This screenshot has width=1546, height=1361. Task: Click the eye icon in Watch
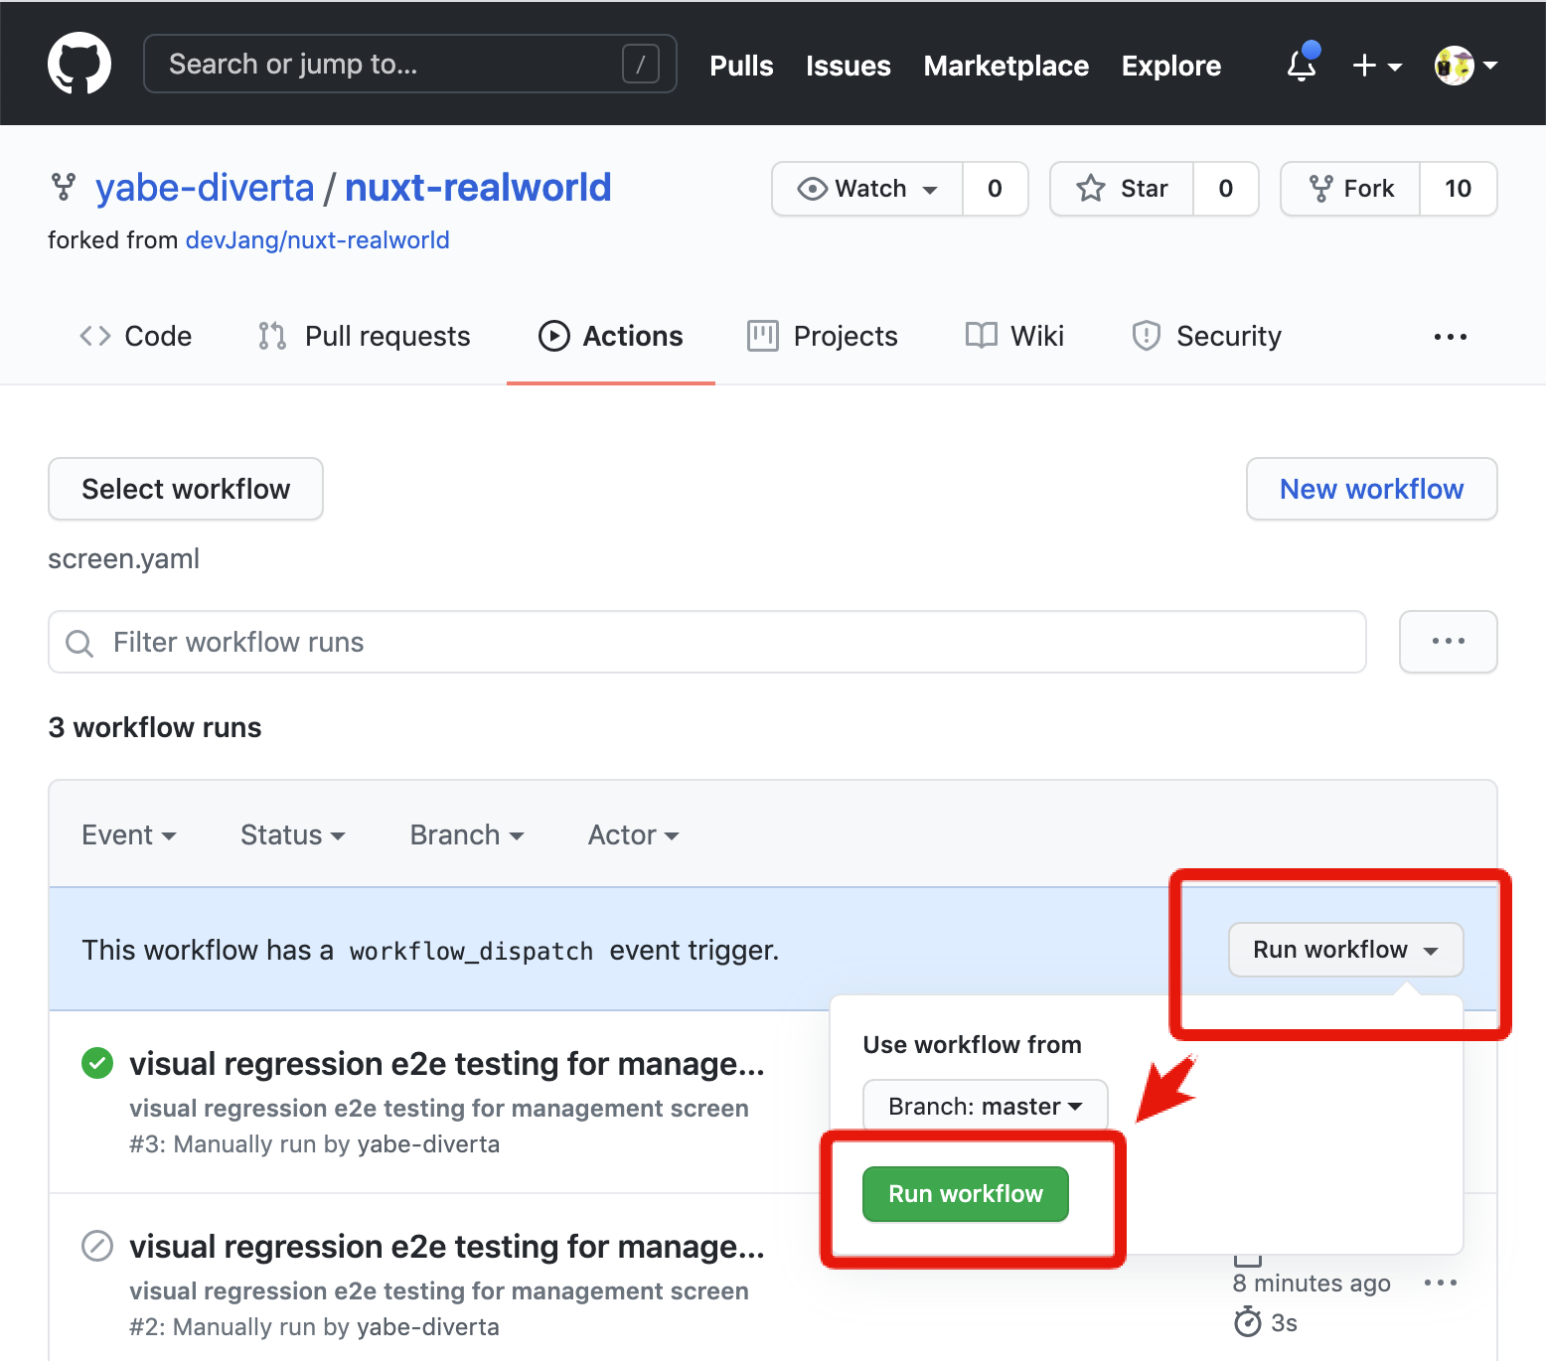click(812, 189)
